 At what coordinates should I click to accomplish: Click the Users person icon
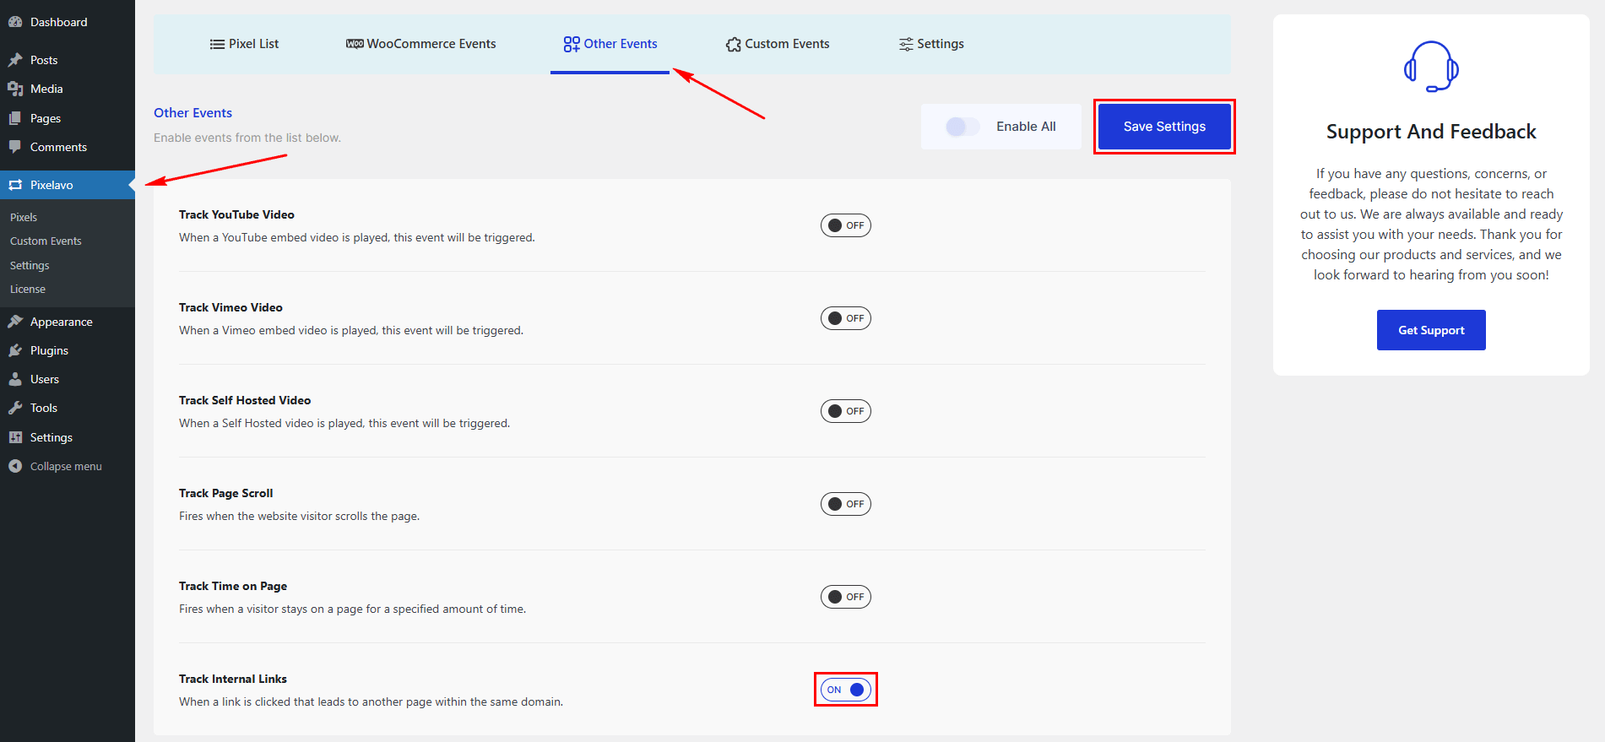(x=15, y=379)
